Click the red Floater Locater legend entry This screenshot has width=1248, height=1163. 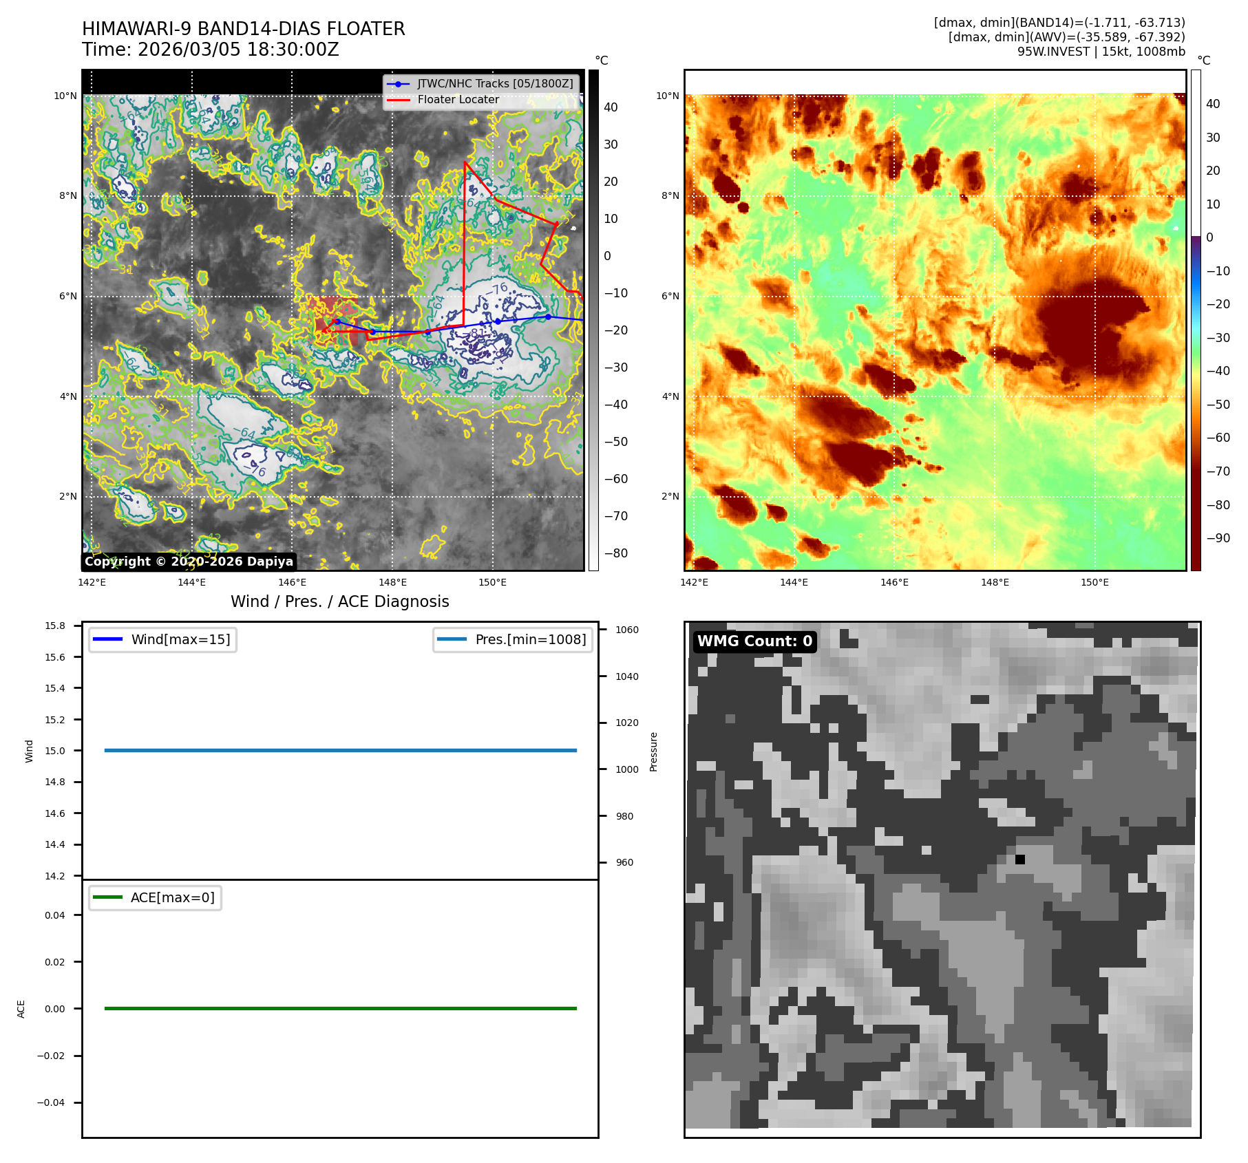458,100
